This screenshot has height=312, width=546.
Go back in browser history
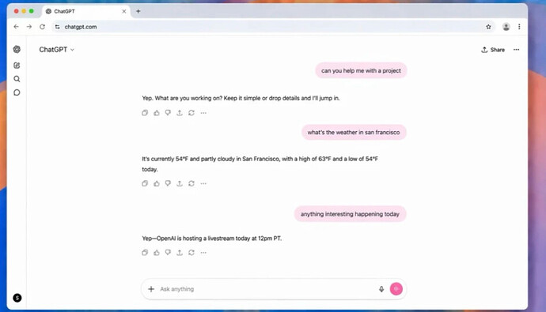click(16, 27)
